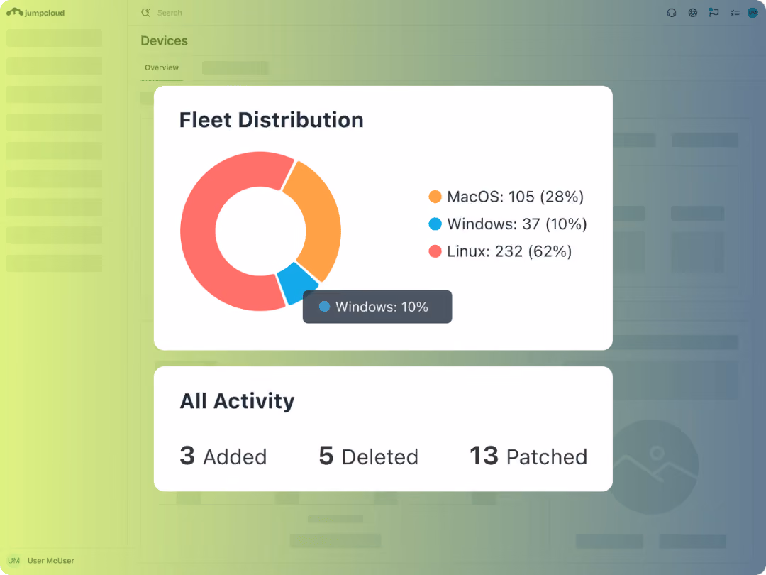Switch to the Overview tab
Image resolution: width=766 pixels, height=575 pixels.
162,67
